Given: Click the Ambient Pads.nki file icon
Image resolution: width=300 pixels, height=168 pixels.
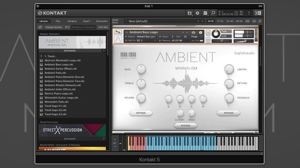Looking at the screenshot, I should point(41,73).
